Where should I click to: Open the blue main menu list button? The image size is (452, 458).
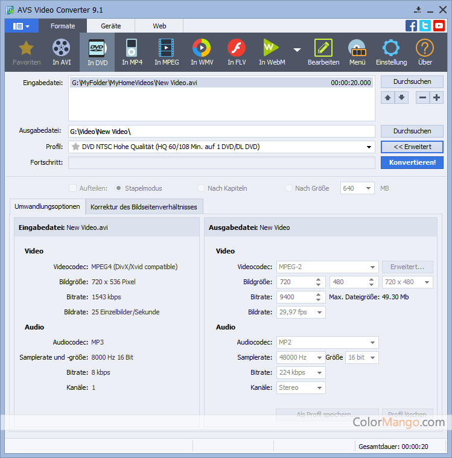point(21,26)
